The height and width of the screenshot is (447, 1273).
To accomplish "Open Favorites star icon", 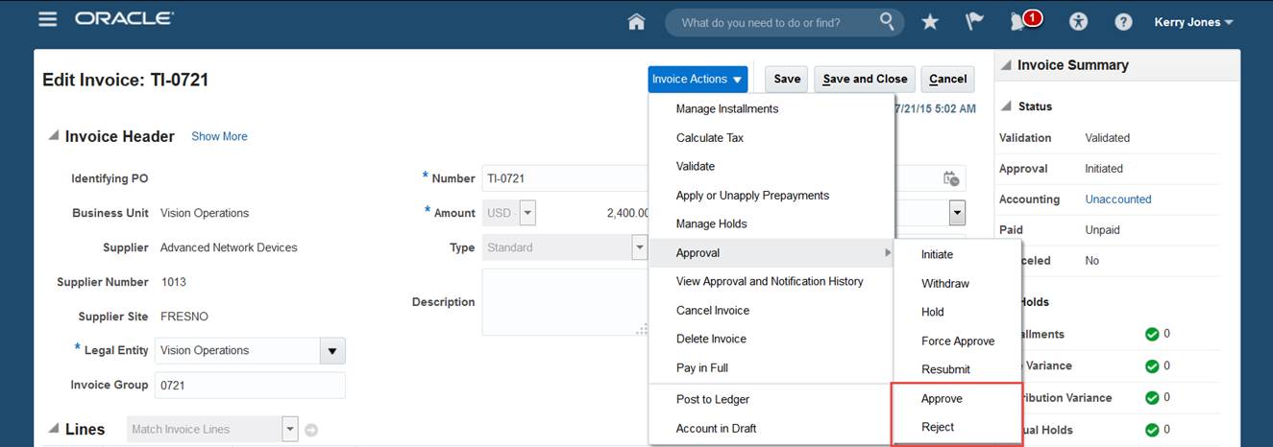I will pos(930,21).
